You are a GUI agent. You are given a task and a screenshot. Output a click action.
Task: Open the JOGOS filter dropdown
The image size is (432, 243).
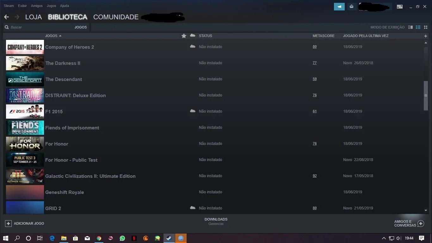coord(81,27)
